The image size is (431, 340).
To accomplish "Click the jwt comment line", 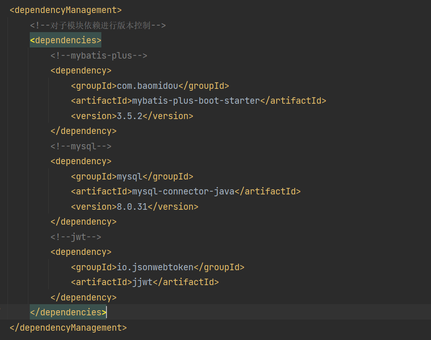I will (x=76, y=237).
